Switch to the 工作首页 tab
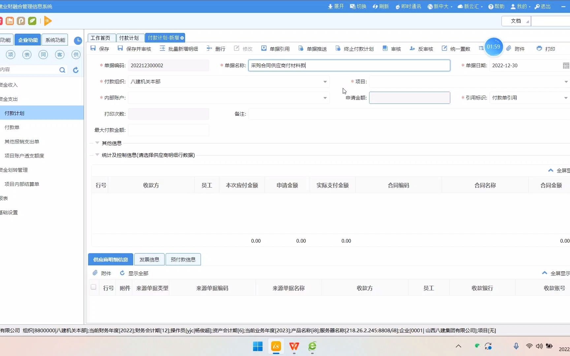Image resolution: width=570 pixels, height=356 pixels. click(x=101, y=38)
